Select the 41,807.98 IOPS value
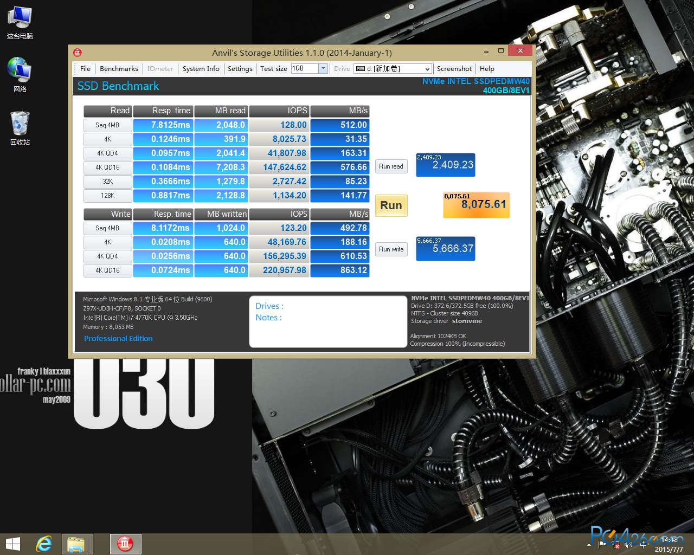694x555 pixels. tap(279, 153)
